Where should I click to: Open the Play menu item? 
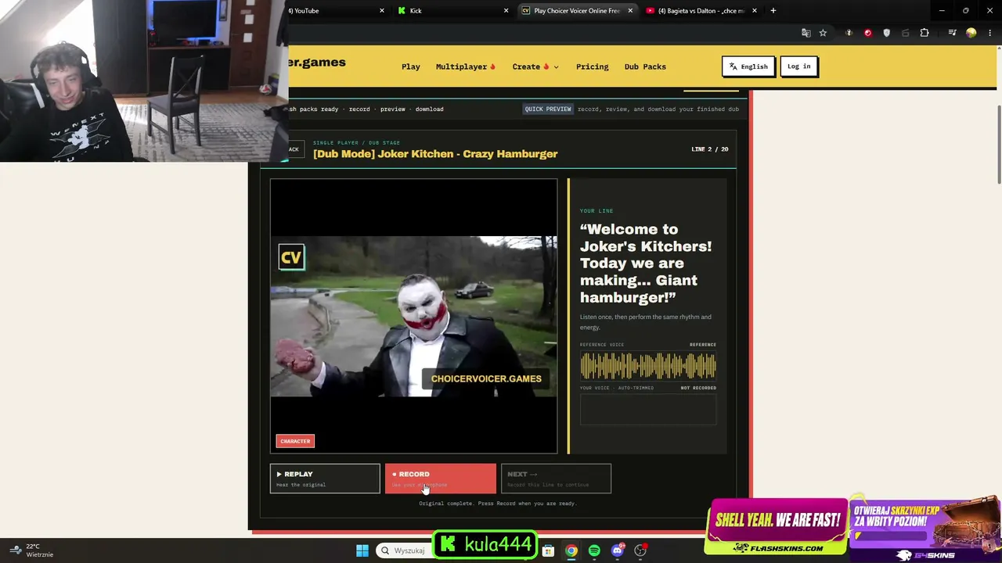click(x=411, y=66)
